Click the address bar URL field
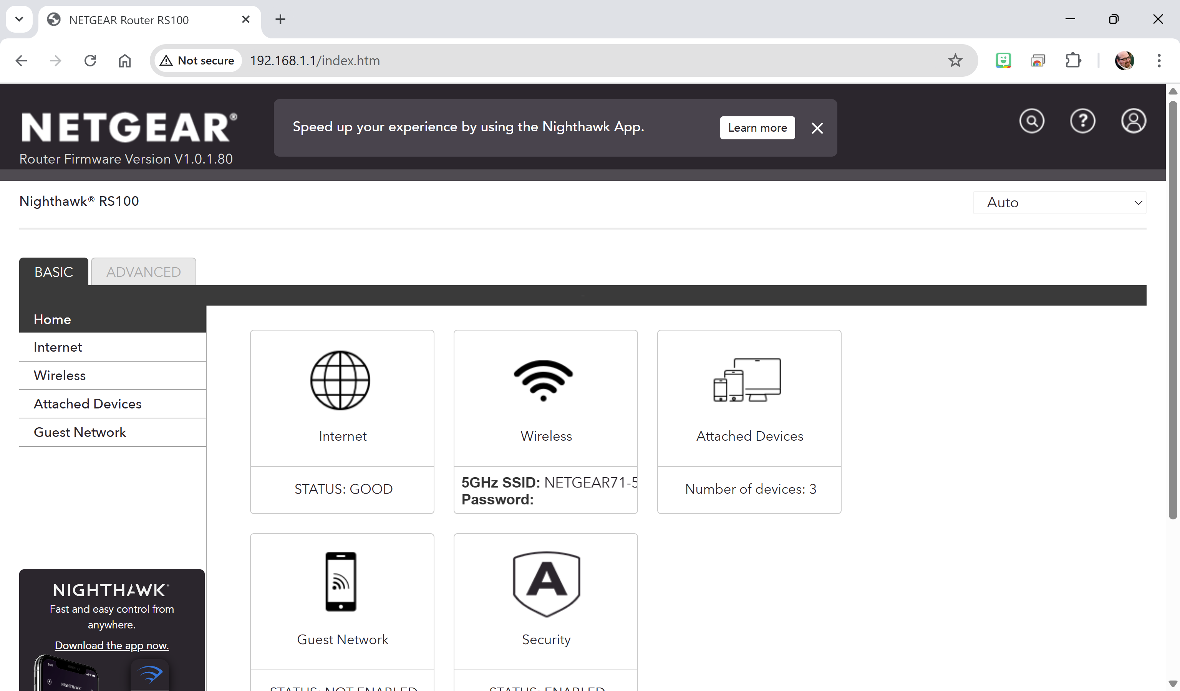Screen dimensions: 1180x691 [x=564, y=61]
